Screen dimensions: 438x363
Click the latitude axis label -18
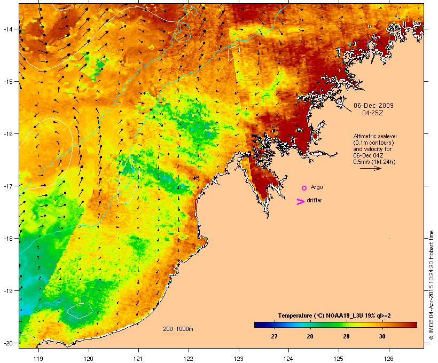8,238
